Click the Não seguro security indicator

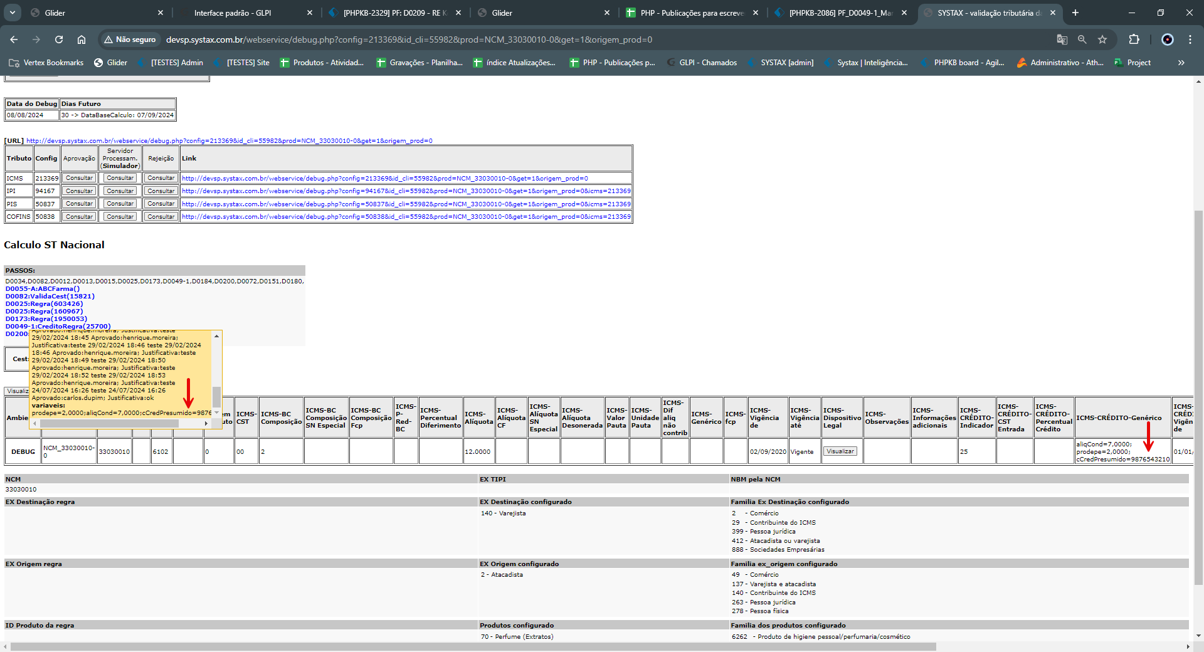tap(130, 39)
